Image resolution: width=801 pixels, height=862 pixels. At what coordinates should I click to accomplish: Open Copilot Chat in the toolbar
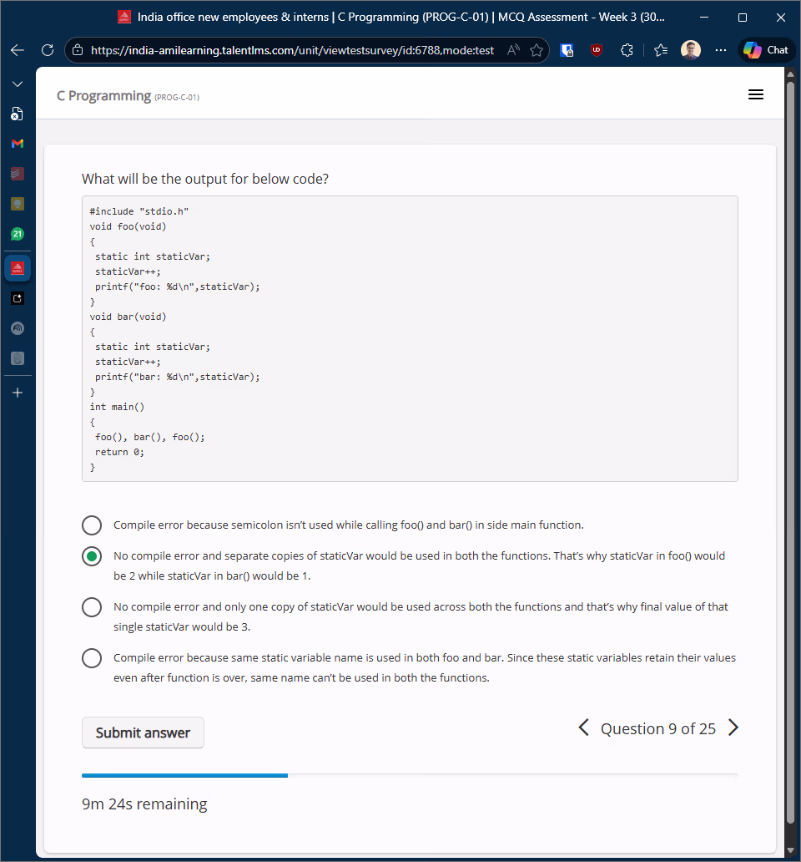tap(765, 50)
